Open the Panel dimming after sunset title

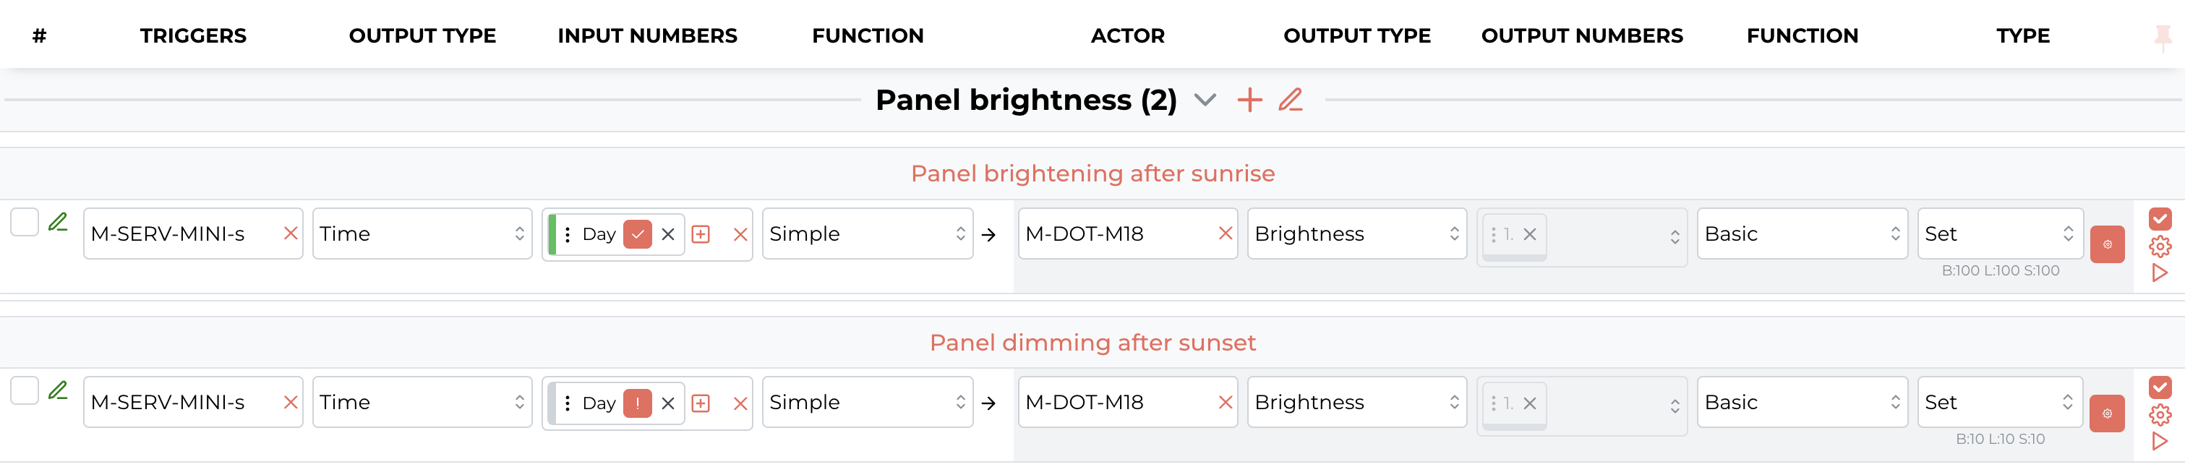[x=1092, y=343]
